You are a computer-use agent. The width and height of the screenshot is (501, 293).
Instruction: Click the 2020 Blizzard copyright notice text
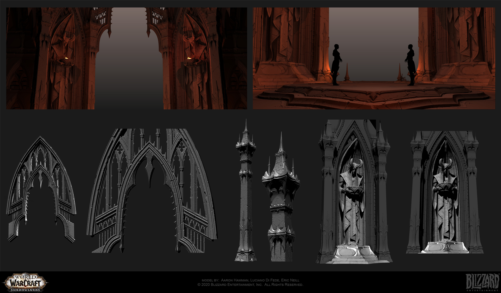[x=250, y=285]
